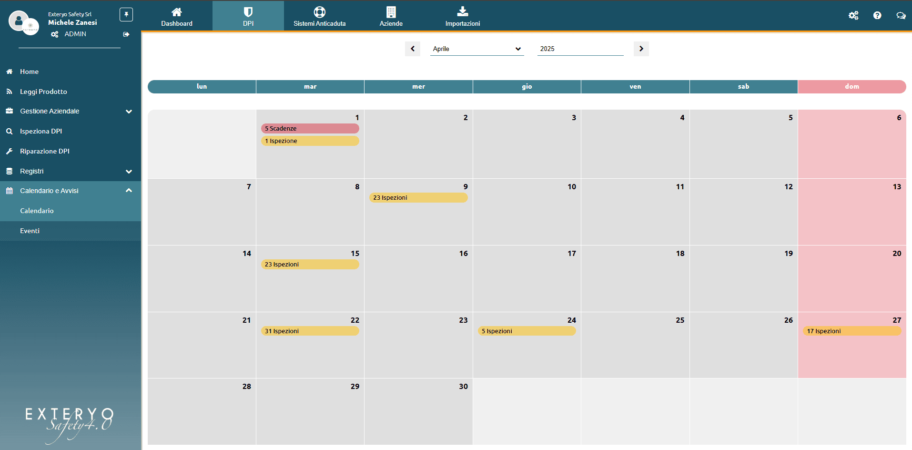Toggle the sidebar pin icon

click(x=126, y=14)
